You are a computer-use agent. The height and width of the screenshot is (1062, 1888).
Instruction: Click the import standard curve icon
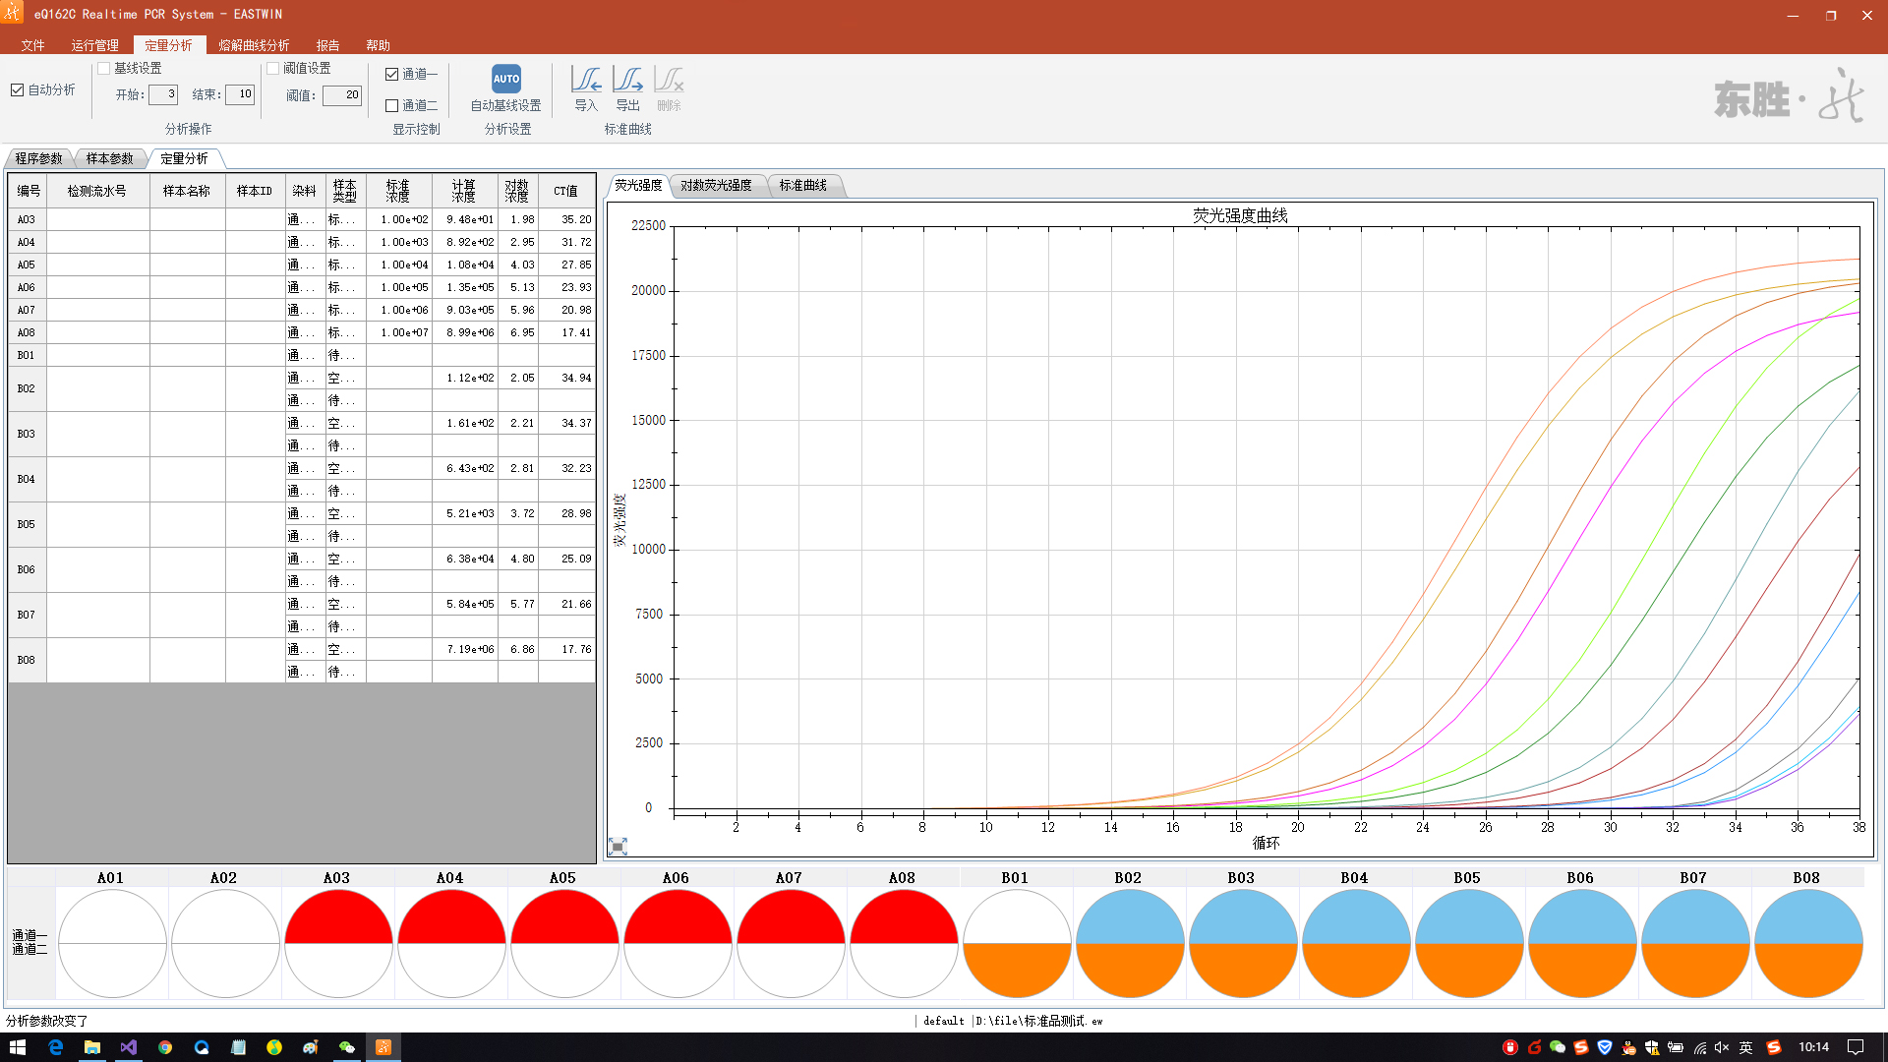pos(586,79)
